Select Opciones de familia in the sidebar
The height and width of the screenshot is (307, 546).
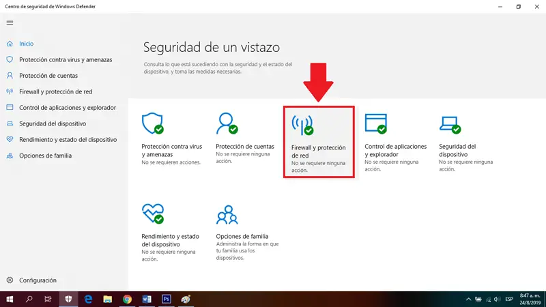tap(45, 156)
